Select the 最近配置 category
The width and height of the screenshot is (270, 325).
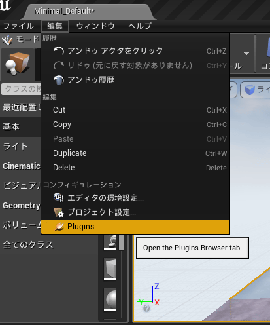20,107
